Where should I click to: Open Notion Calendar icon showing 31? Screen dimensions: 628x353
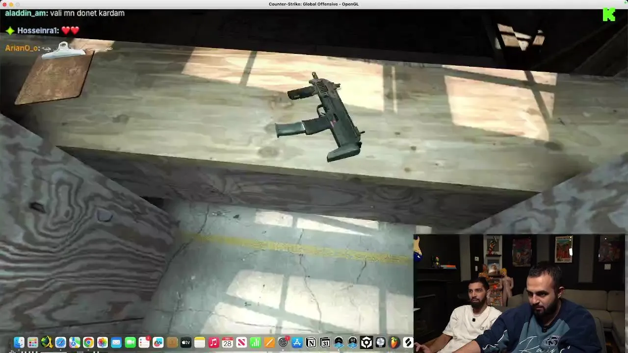point(325,343)
